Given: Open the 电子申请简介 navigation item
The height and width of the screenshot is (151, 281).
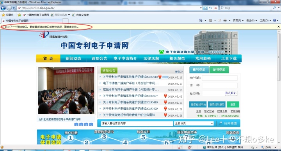Looking at the screenshot, I should coord(125,58).
